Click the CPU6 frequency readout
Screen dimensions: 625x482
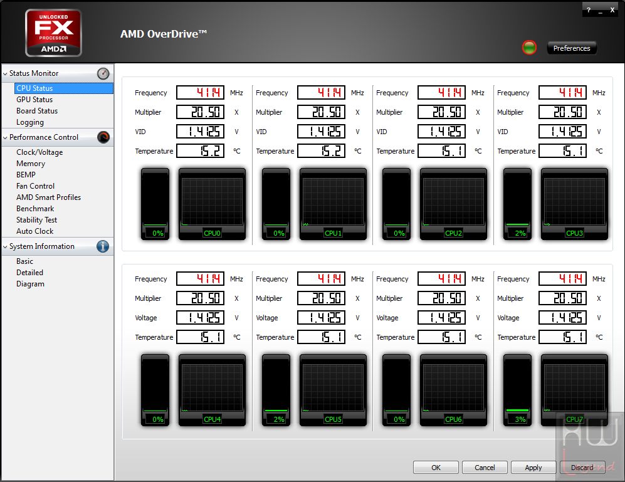[x=442, y=279]
